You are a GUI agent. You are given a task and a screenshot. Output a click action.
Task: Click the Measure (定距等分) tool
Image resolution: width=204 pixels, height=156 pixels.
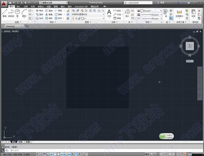click(179, 13)
